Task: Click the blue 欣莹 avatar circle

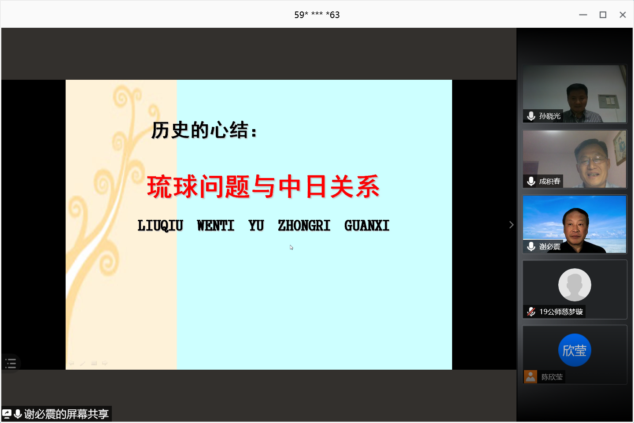Action: tap(575, 350)
